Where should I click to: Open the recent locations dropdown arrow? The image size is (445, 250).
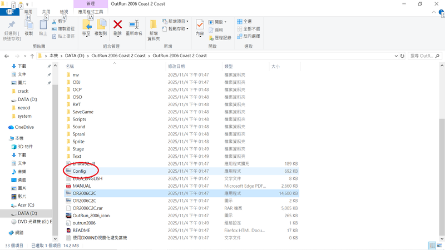click(25, 56)
